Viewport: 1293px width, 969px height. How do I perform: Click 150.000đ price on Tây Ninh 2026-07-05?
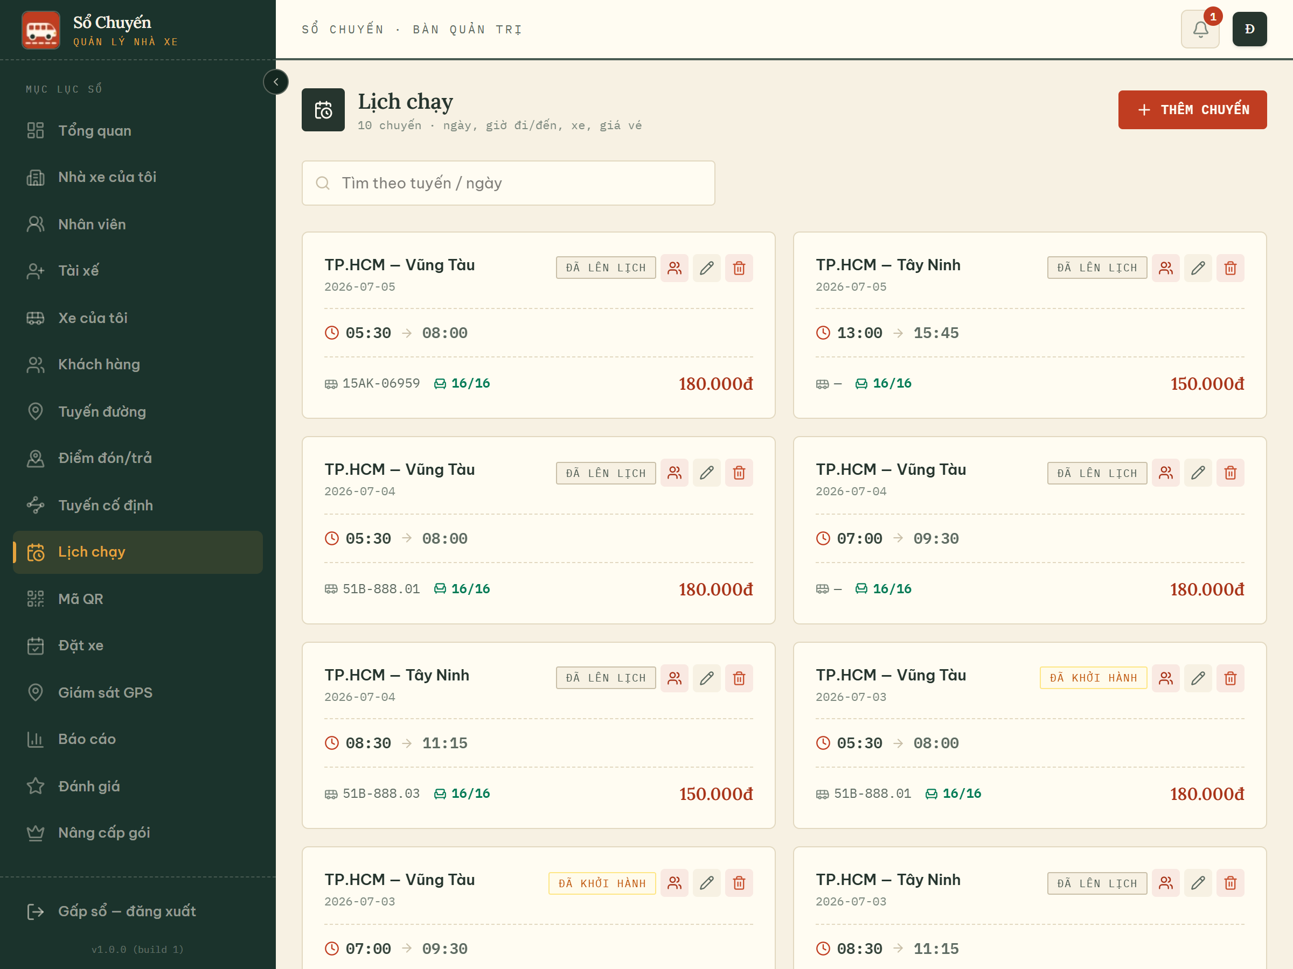pos(1207,384)
